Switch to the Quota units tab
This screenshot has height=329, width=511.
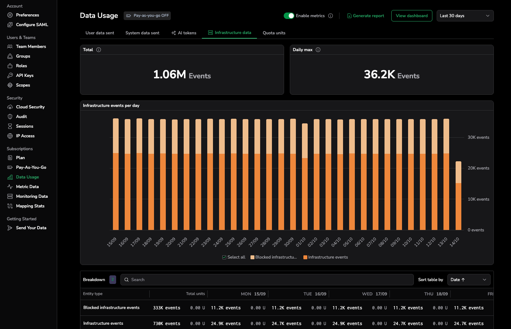pyautogui.click(x=274, y=33)
